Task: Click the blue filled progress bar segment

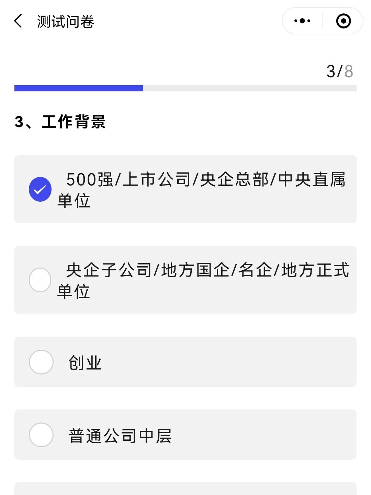Action: point(78,88)
